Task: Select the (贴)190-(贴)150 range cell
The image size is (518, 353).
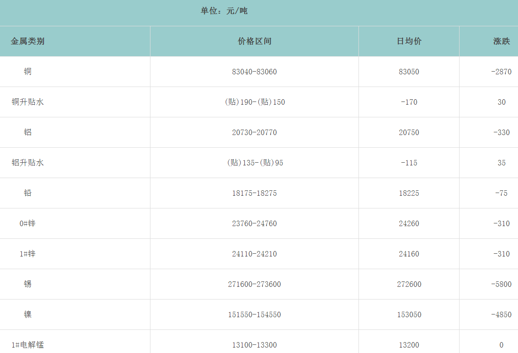Action: 254,102
